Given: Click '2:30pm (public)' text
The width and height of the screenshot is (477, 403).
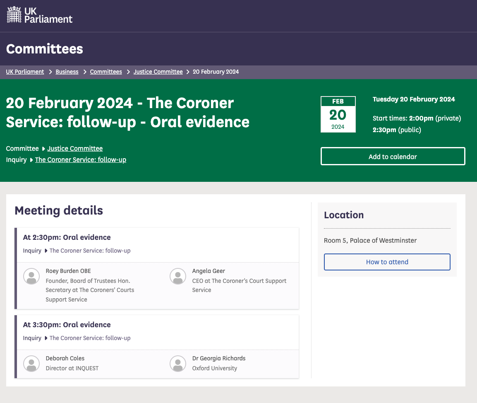Looking at the screenshot, I should tap(397, 130).
